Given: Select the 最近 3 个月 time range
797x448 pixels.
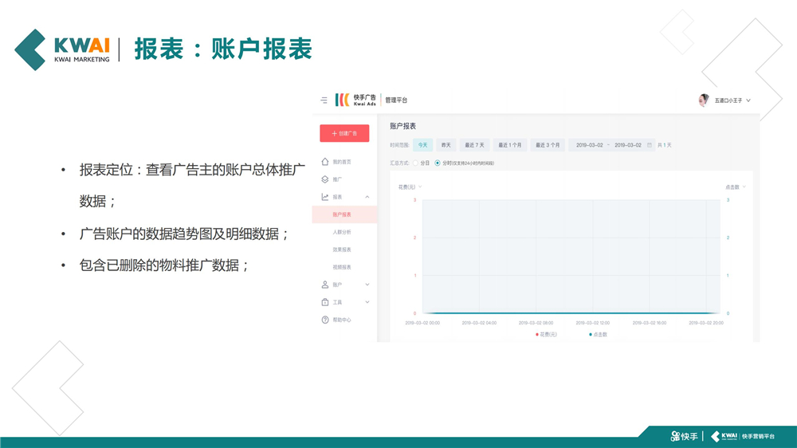Looking at the screenshot, I should coord(548,145).
